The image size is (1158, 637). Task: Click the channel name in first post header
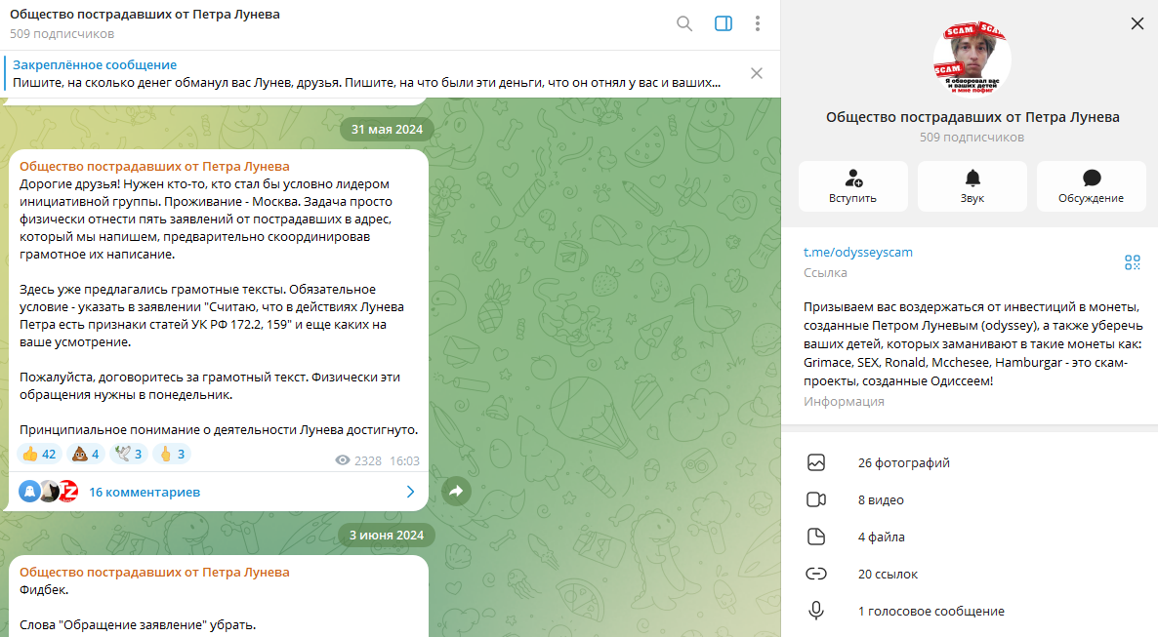tap(154, 166)
